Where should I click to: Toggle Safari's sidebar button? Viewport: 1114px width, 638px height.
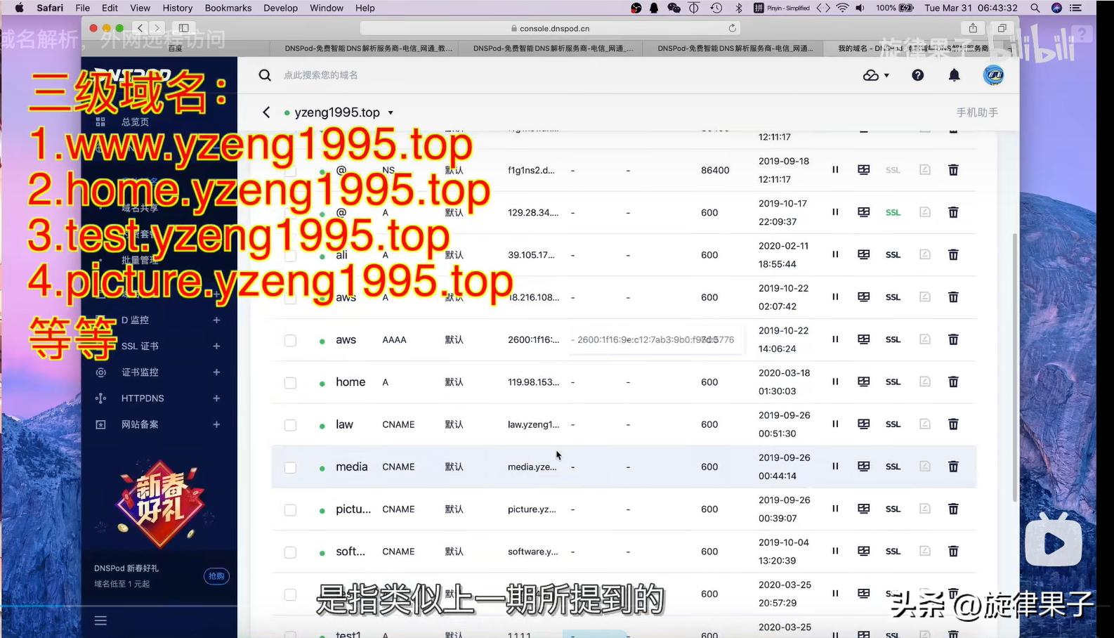pos(184,28)
